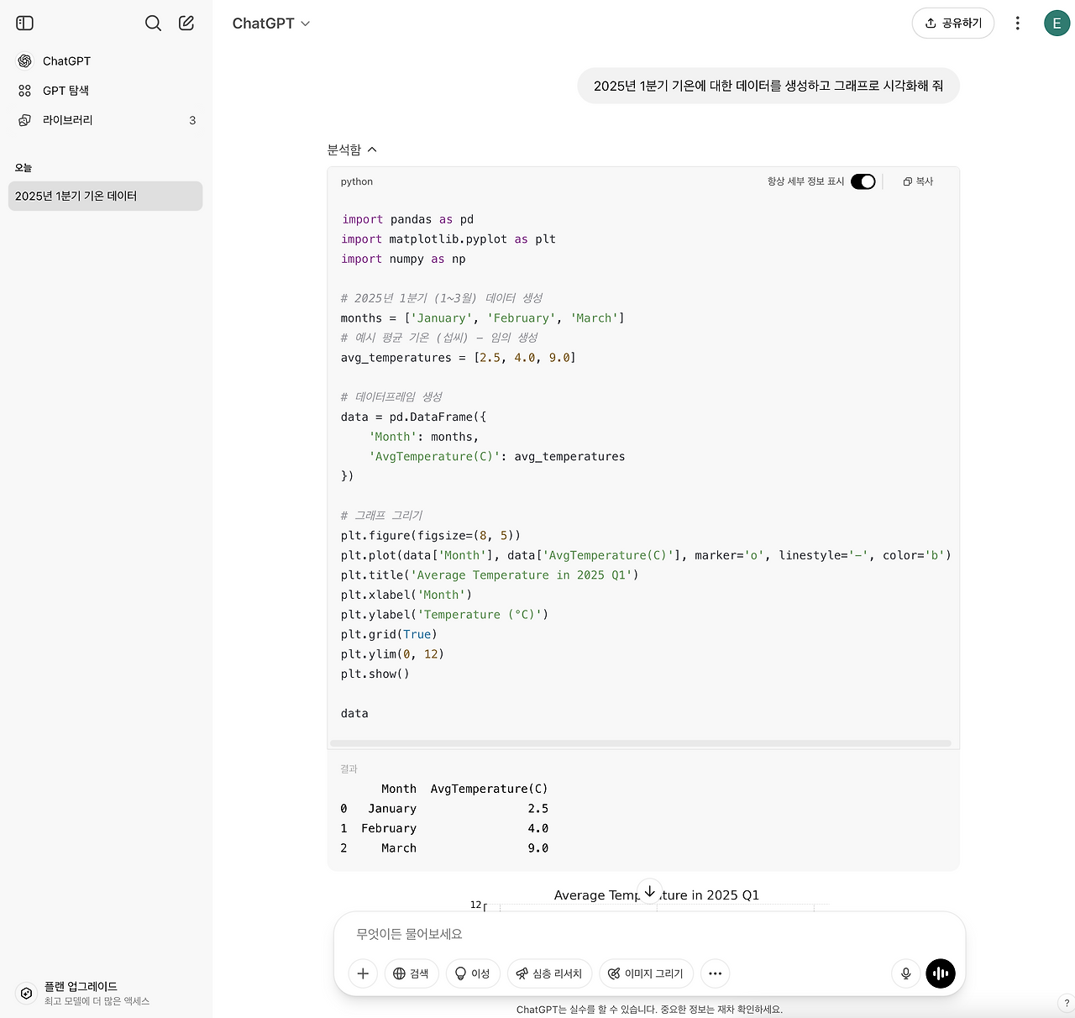Click the March row in the result table
This screenshot has width=1075, height=1018.
[444, 848]
